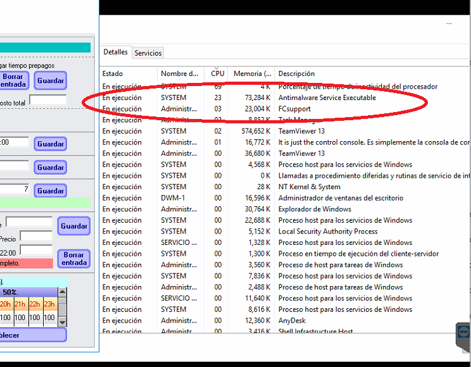Sort by the Estado column header
This screenshot has height=367, width=471.
[x=129, y=73]
